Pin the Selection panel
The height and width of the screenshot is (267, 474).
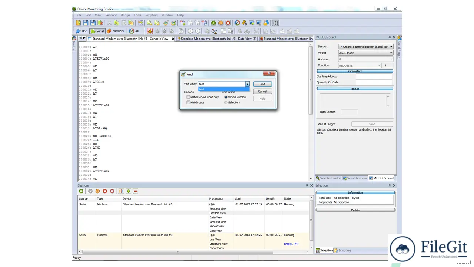[390, 185]
